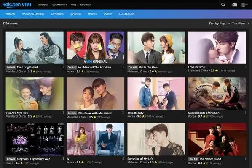
Task: Open the Kocowa link
Action: [86, 5]
